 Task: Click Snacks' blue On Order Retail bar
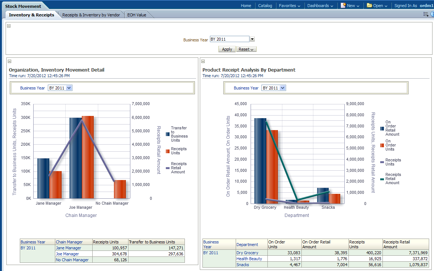323,196
